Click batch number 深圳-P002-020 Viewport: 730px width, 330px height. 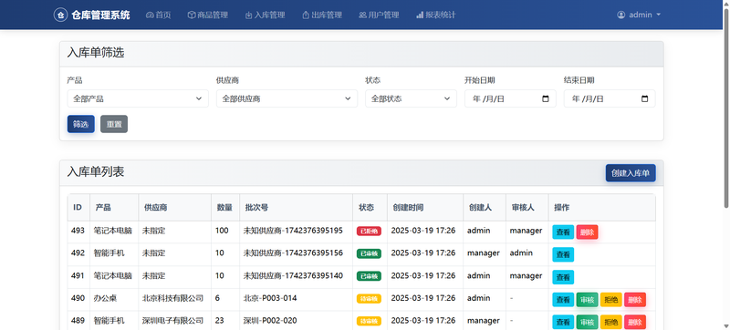pos(270,321)
